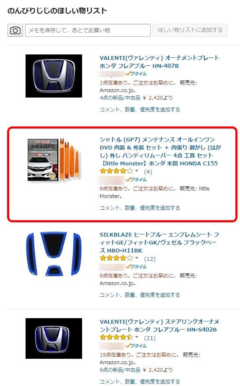Add comment for the little Monster item

(x=140, y=208)
